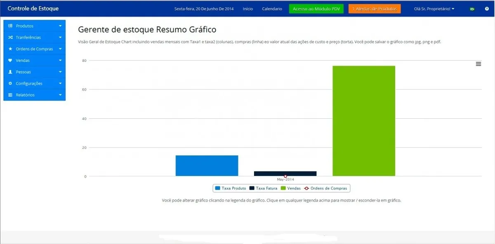
Task: Click the gear icon beside Configurações
Action: [x=10, y=84]
